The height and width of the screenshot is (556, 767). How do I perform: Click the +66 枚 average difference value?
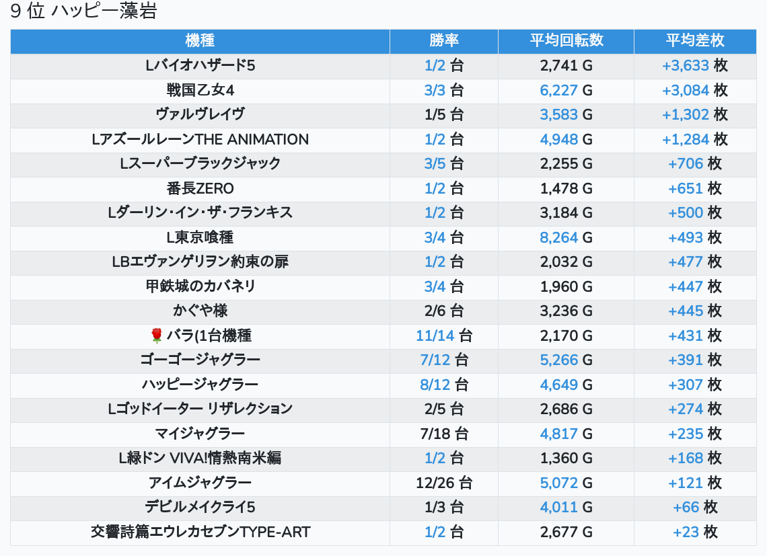(x=695, y=507)
